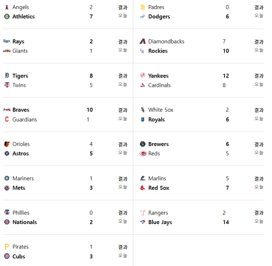Click the Angels team logo
272x266 pixels.
[7, 7]
